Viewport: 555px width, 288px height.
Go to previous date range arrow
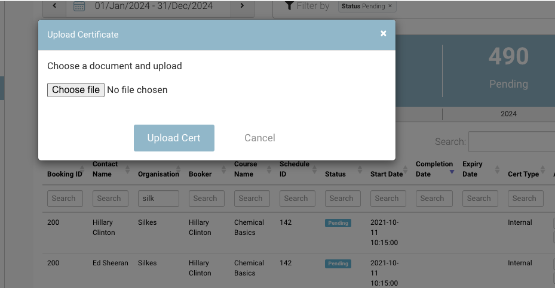[54, 6]
